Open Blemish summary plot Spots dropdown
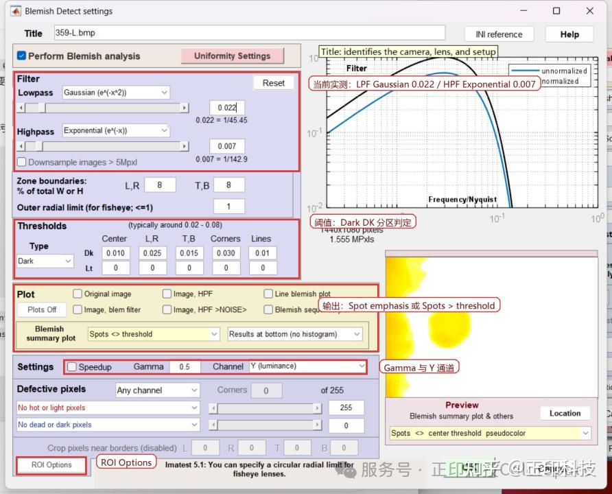 [153, 334]
